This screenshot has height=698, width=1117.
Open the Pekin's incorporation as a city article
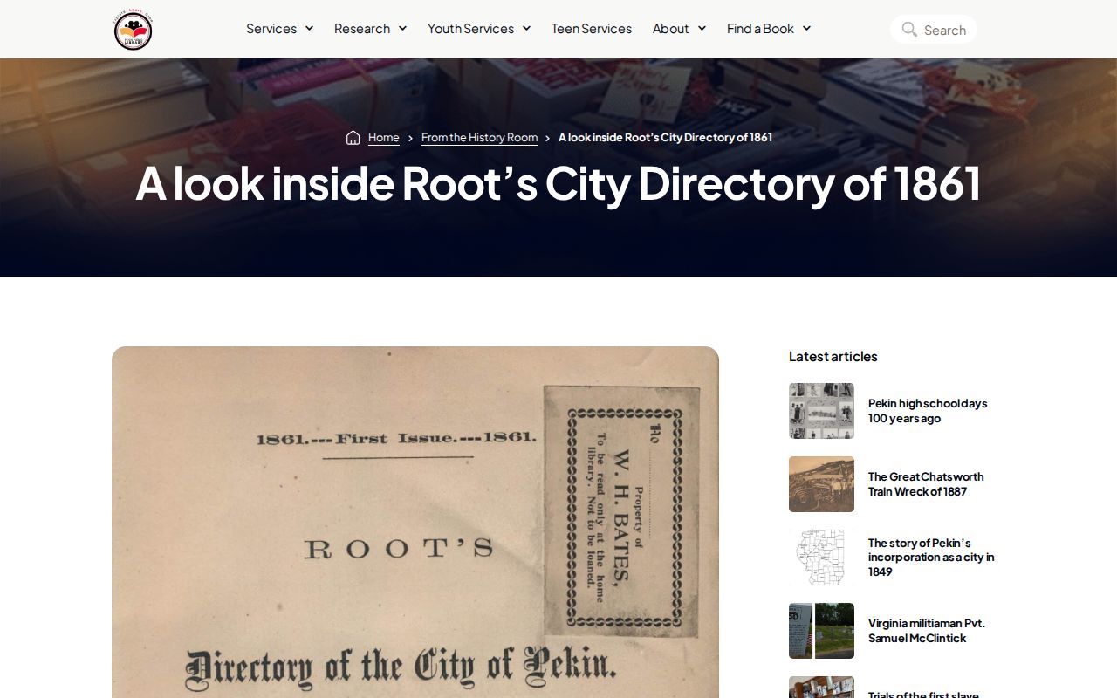[x=931, y=558]
